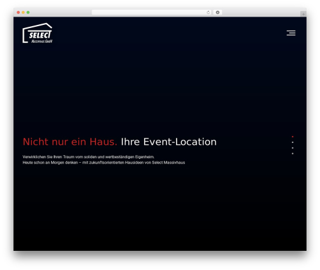Click the line 'Verwirklichen Sie Ihren Traum...'
The image size is (320, 270).
[x=88, y=157]
